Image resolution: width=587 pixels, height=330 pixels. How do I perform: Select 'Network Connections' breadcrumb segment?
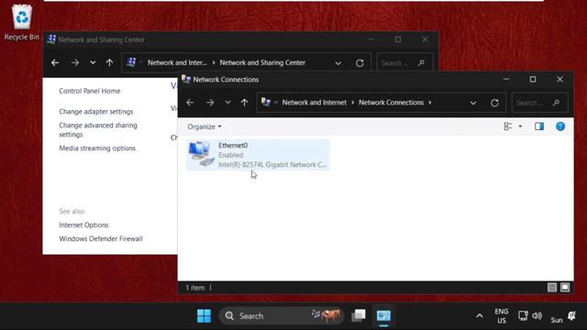point(392,103)
